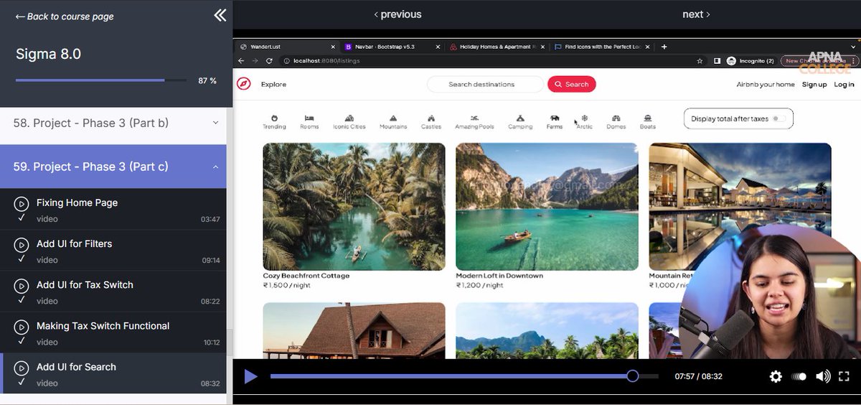Screen dimensions: 861x405
Task: Click the 87 % progress text
Action: (x=207, y=80)
